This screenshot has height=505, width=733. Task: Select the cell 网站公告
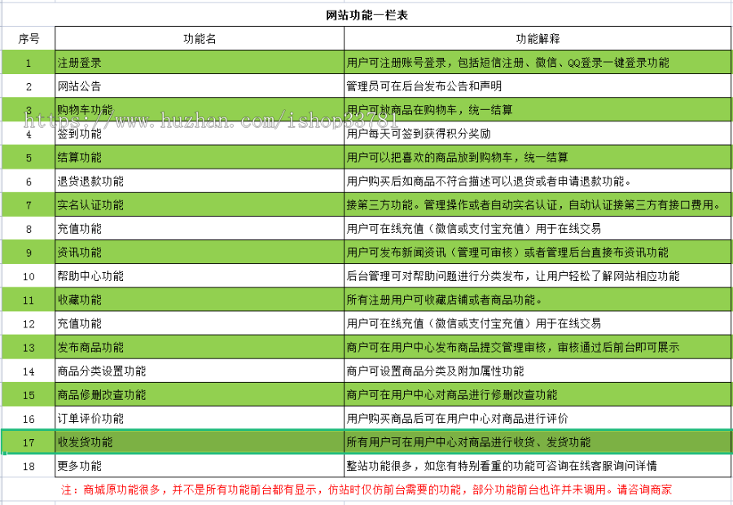[200, 86]
